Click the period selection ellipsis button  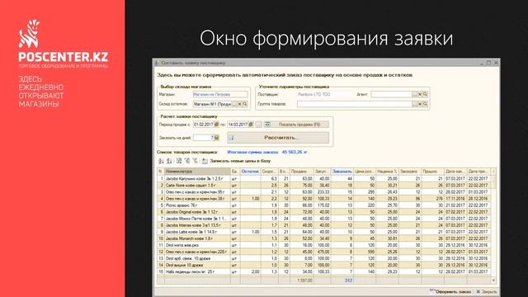pos(258,125)
